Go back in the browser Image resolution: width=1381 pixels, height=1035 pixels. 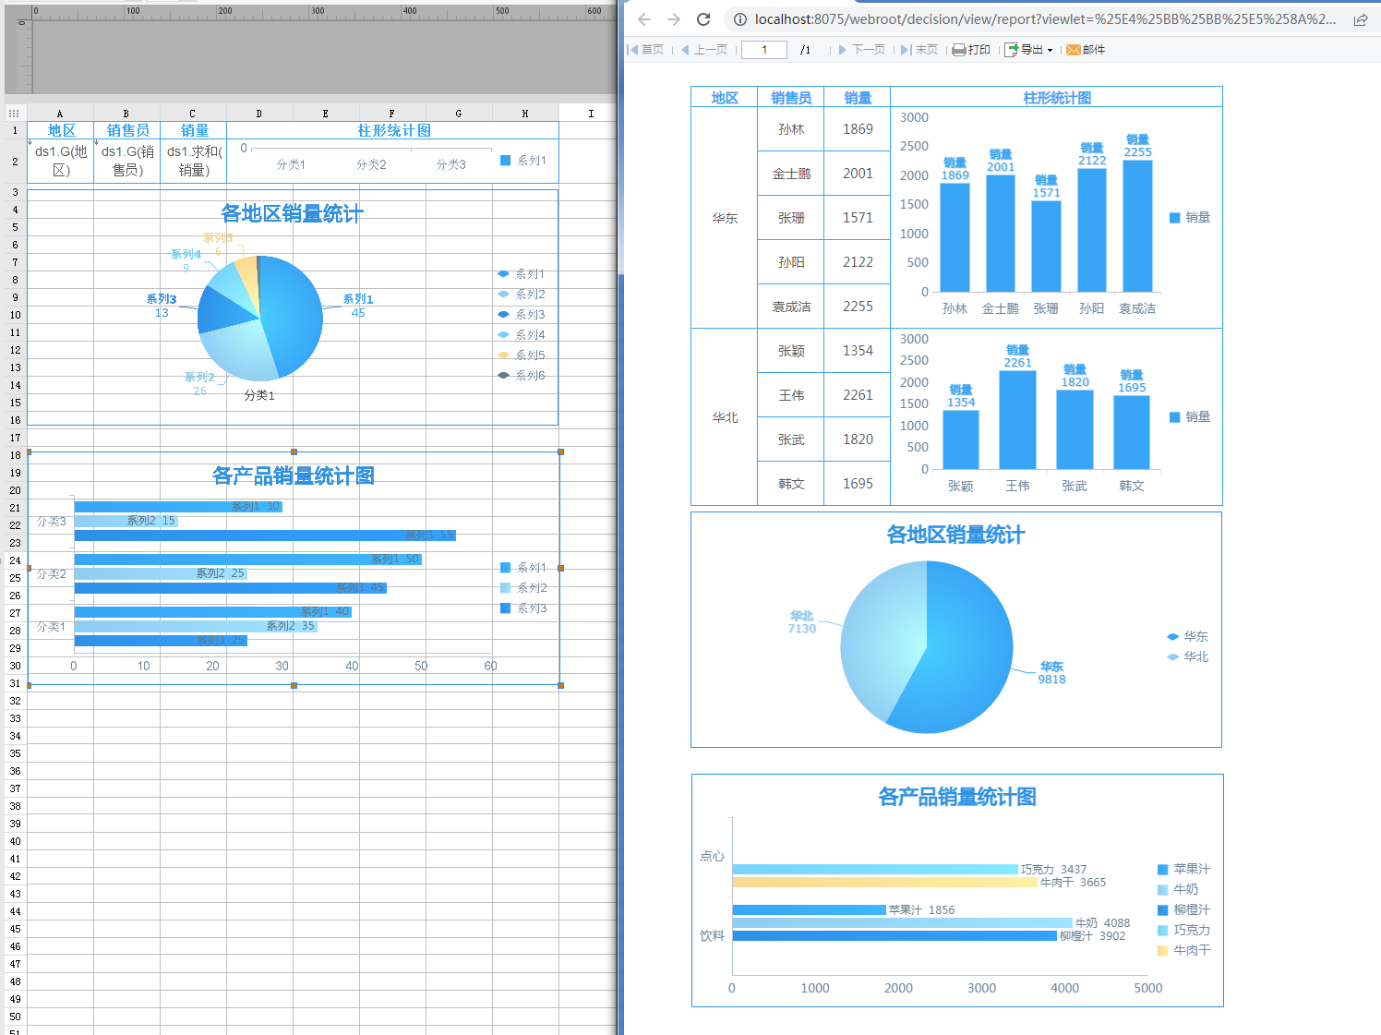(644, 19)
